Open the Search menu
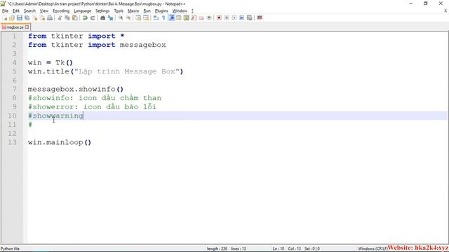The image size is (449, 252). pos(29,11)
